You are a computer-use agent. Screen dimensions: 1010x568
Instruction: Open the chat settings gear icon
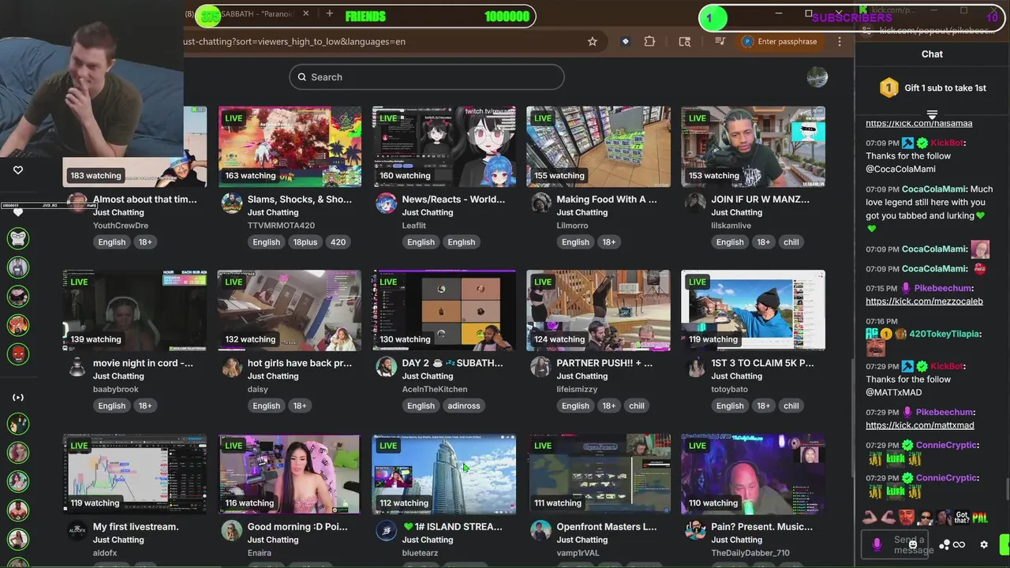[x=984, y=544]
